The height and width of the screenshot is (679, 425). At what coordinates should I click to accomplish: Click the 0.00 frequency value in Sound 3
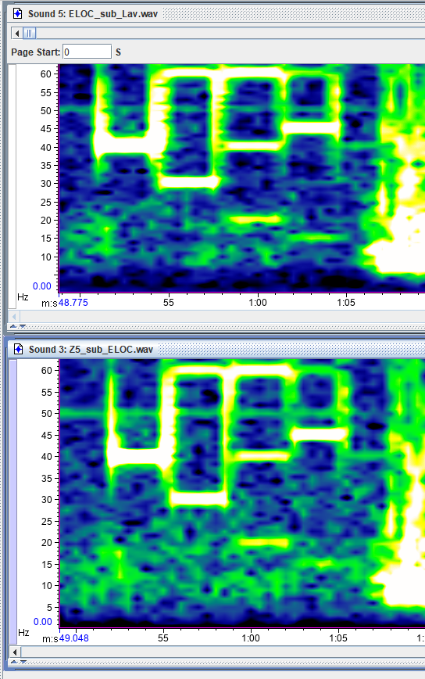point(43,621)
